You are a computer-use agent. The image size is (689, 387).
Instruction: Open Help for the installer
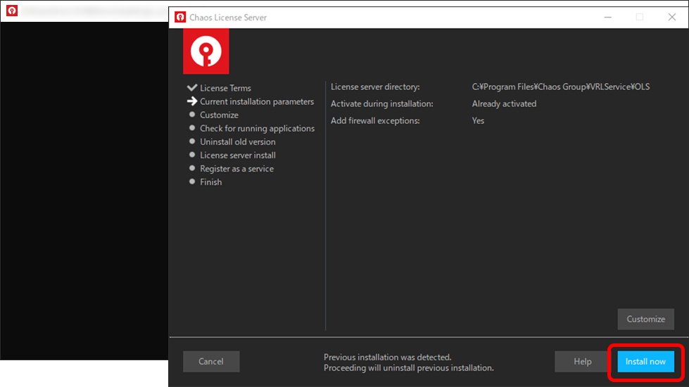(583, 362)
